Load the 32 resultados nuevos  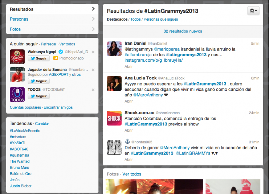[183, 31]
